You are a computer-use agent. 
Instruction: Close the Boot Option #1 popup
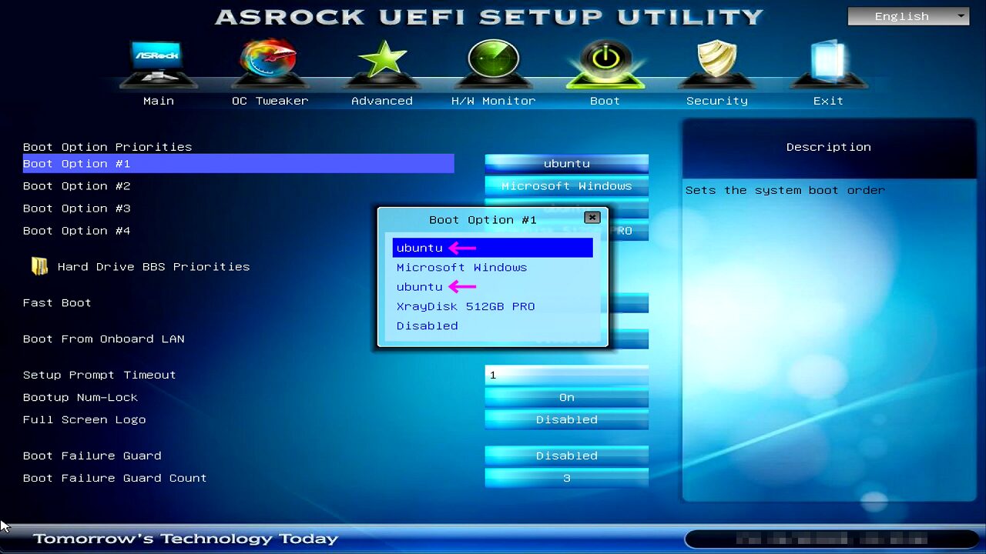592,218
